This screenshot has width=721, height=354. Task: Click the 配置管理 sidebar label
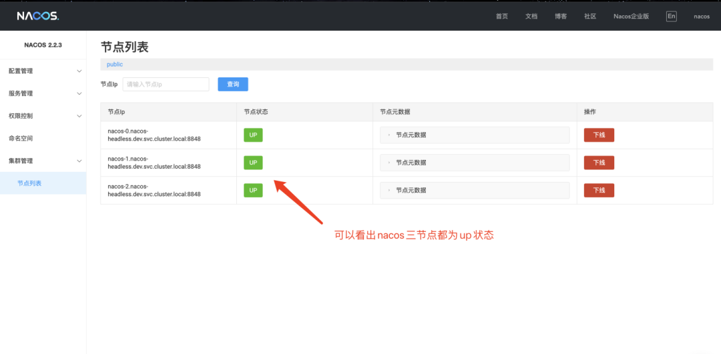pyautogui.click(x=21, y=71)
